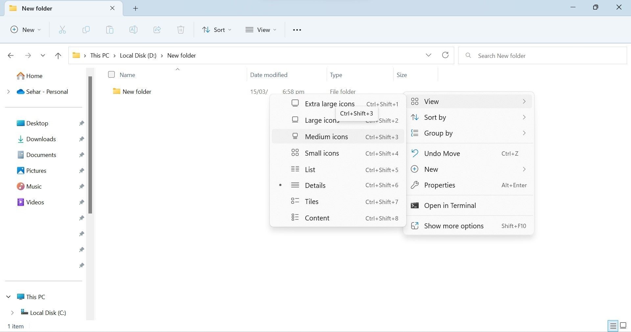Select Content view option

coord(338,218)
